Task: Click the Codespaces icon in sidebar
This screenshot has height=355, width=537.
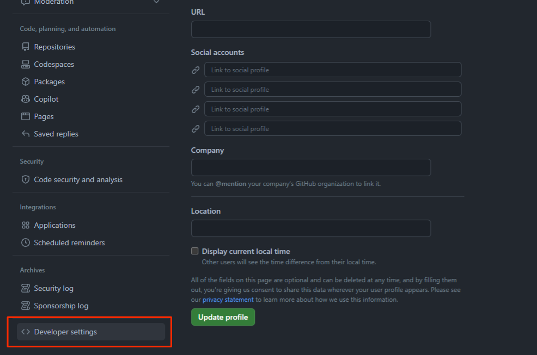Action: 26,64
